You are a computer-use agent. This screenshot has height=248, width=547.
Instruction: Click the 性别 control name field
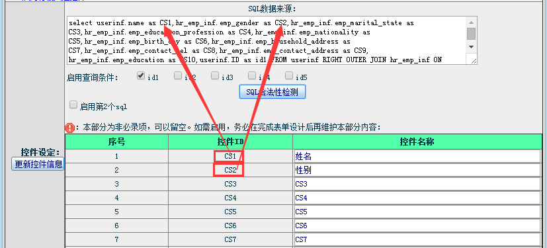417,170
